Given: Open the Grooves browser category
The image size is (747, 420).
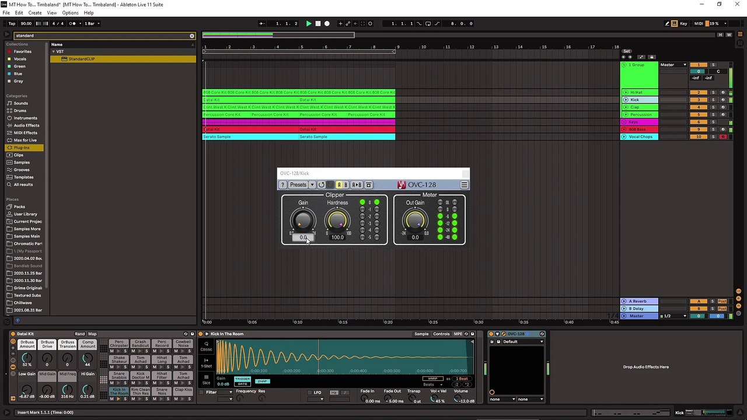Looking at the screenshot, I should coord(22,170).
